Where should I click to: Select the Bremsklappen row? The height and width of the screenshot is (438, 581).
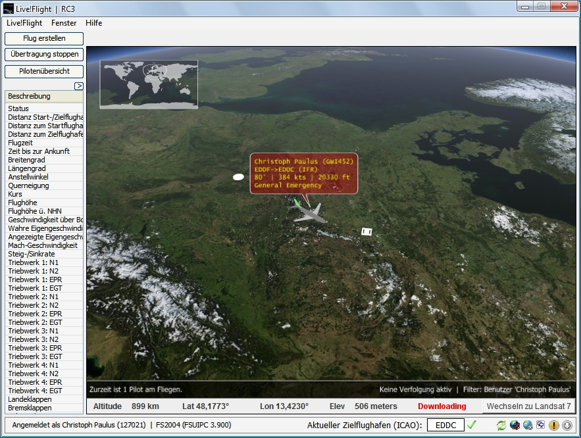pos(44,408)
